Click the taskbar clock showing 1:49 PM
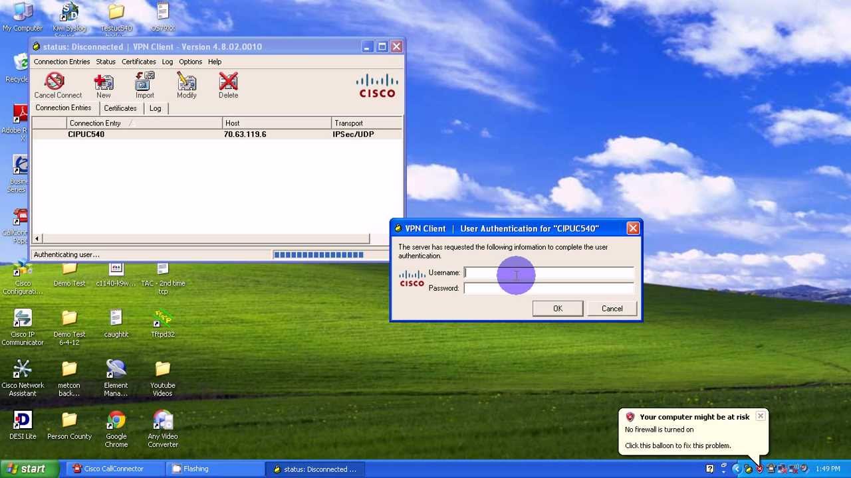The height and width of the screenshot is (478, 851). (828, 469)
